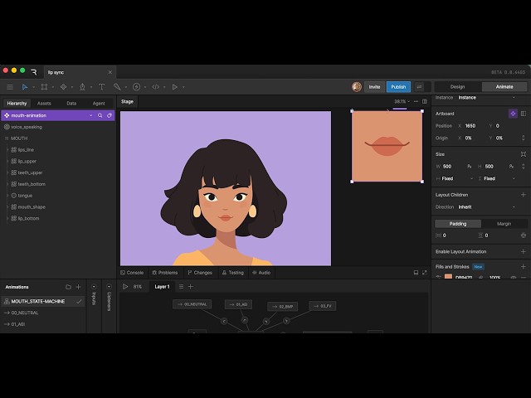Open the Agent tab

point(99,103)
